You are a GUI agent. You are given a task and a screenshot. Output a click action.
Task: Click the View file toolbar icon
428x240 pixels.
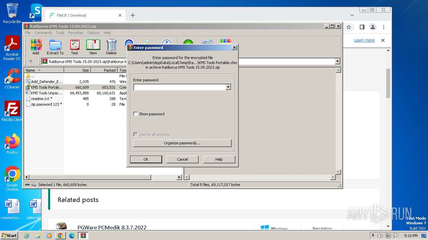93,47
